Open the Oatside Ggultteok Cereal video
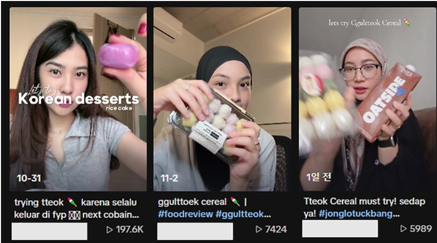The image size is (437, 243). [368, 99]
